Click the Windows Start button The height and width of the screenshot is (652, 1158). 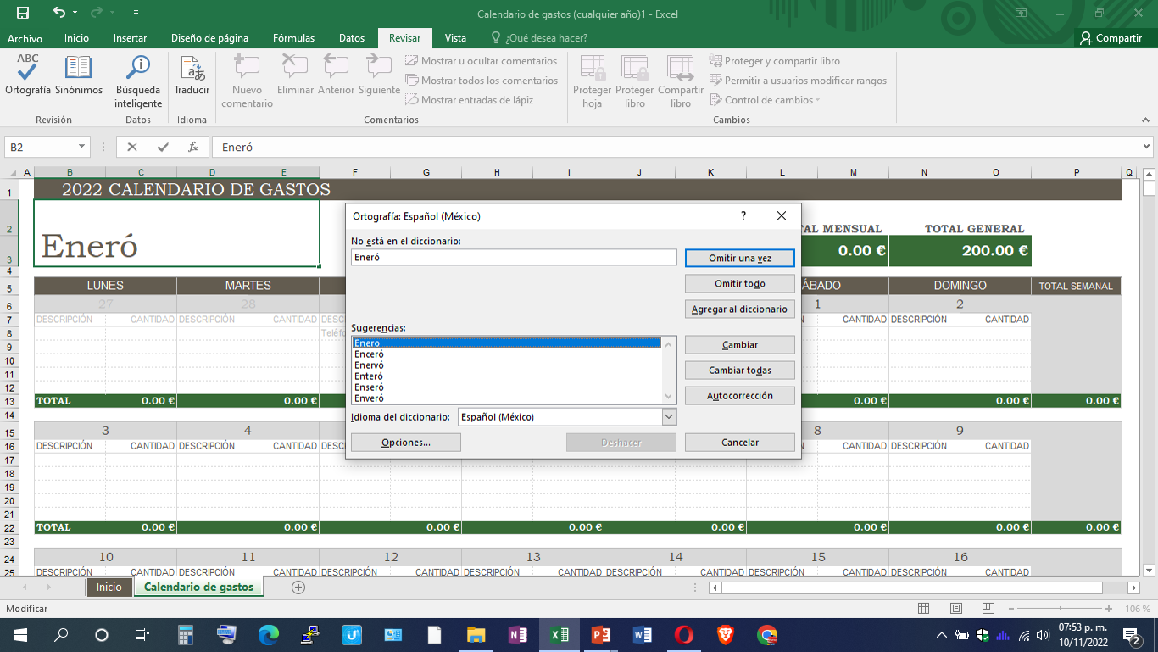(20, 634)
